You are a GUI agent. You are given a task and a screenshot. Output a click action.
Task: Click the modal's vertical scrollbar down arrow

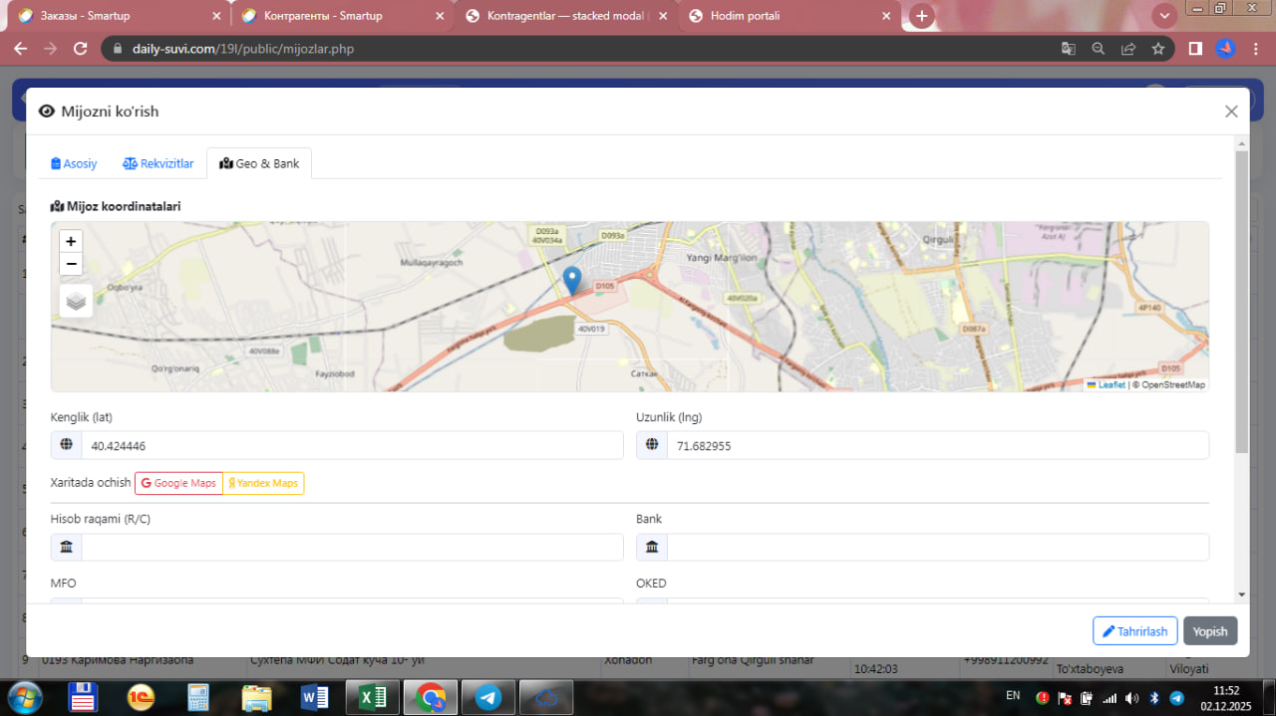click(1241, 595)
